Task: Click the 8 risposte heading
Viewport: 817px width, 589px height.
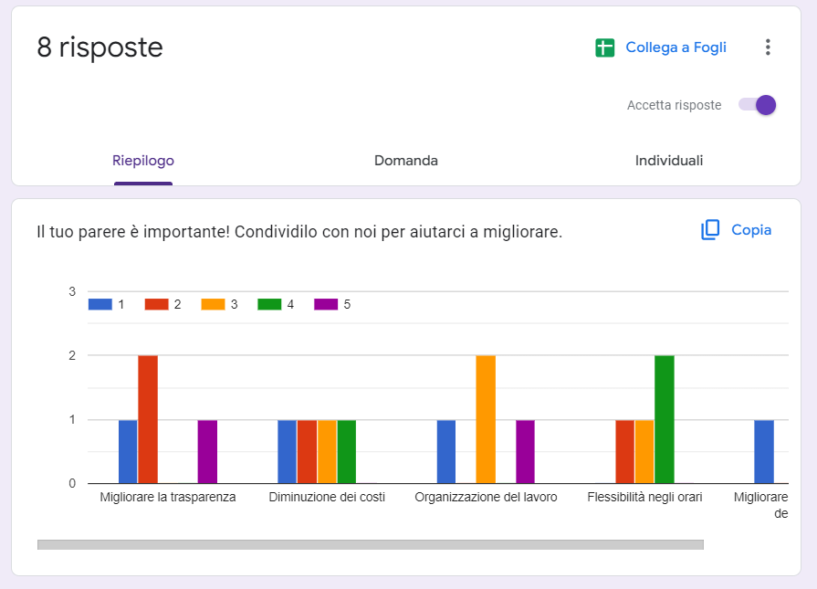Action: [x=100, y=47]
